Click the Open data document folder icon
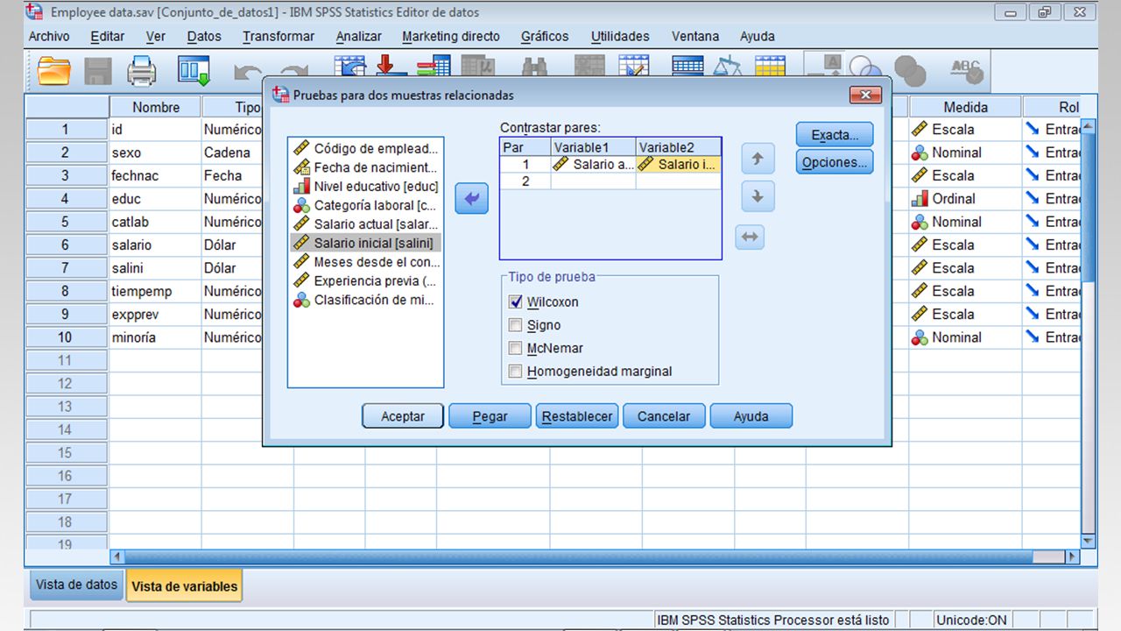The width and height of the screenshot is (1121, 631). tap(54, 70)
